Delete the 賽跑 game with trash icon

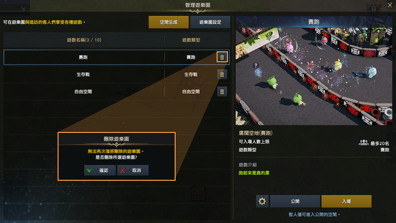click(222, 57)
